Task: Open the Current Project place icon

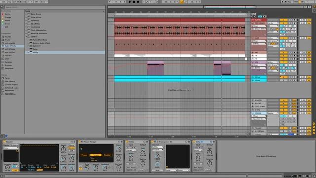Action: click(x=3, y=85)
